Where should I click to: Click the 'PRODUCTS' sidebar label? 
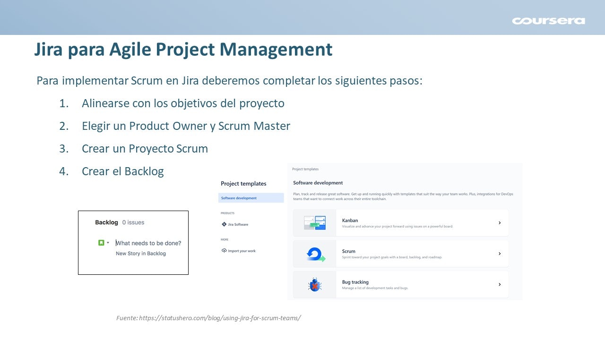point(227,213)
